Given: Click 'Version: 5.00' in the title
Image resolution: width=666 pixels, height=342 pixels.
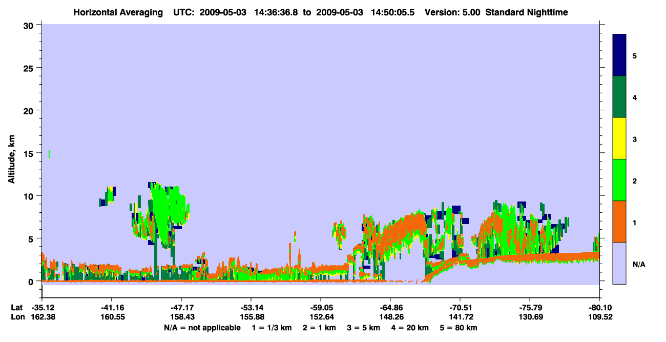Looking at the screenshot, I should (x=452, y=12).
